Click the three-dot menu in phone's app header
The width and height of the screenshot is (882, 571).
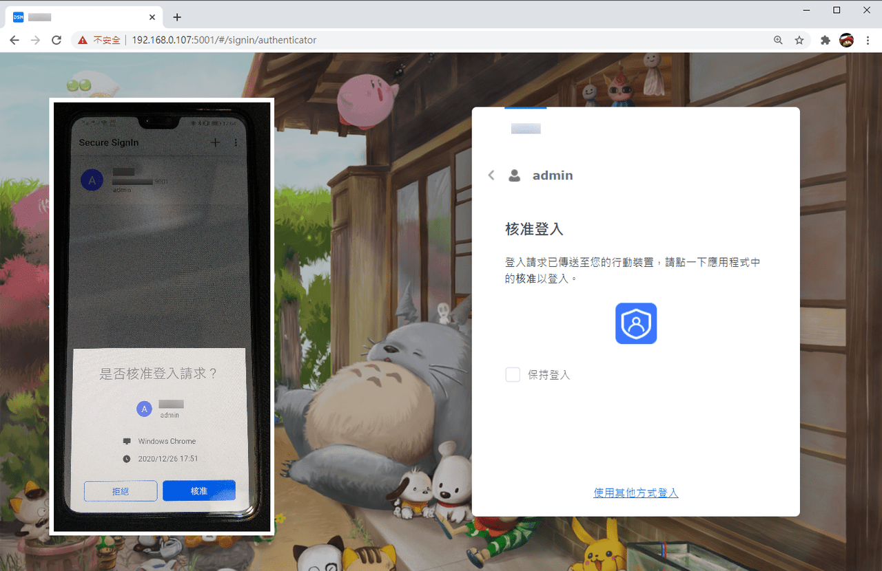[x=236, y=142]
